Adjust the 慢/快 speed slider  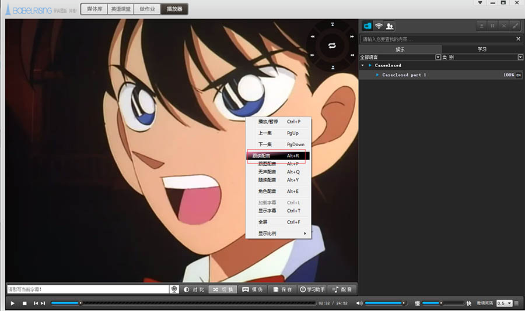(x=443, y=303)
